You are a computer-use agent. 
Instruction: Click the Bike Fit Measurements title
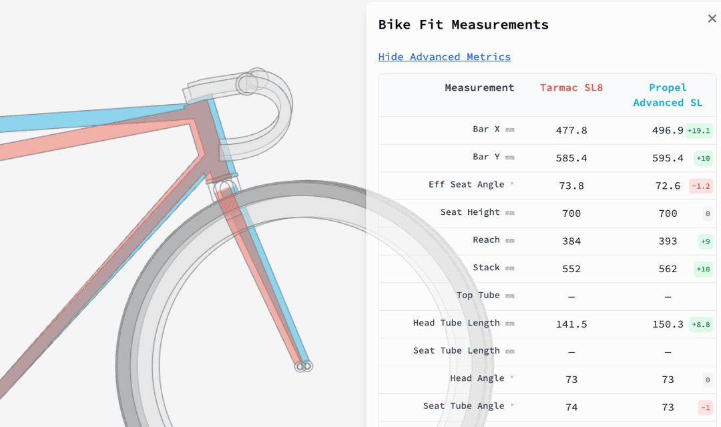pos(463,25)
